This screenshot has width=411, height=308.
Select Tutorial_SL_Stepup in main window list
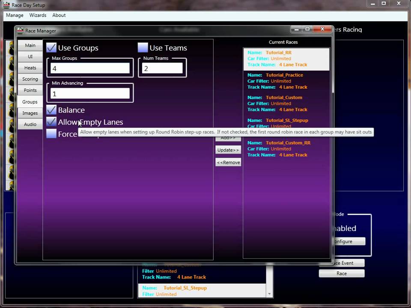[x=202, y=291]
